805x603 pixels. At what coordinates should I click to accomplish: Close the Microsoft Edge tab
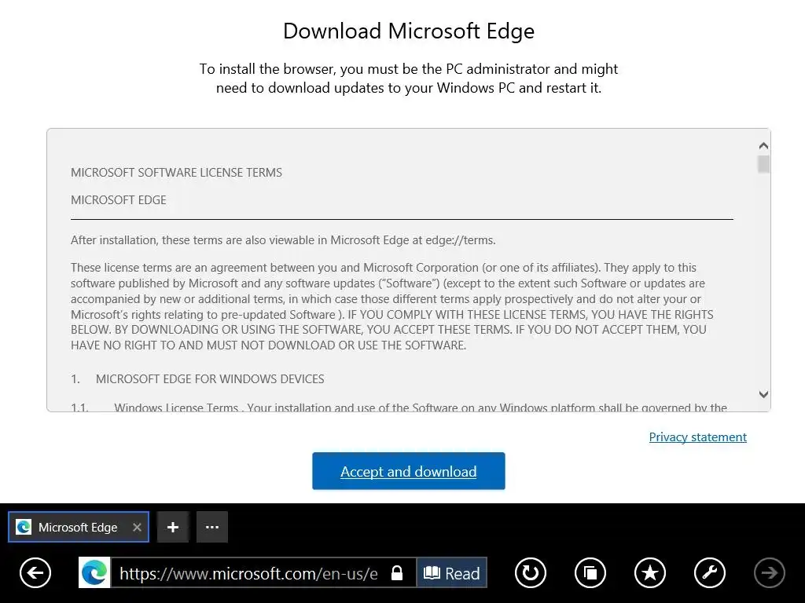pyautogui.click(x=137, y=527)
